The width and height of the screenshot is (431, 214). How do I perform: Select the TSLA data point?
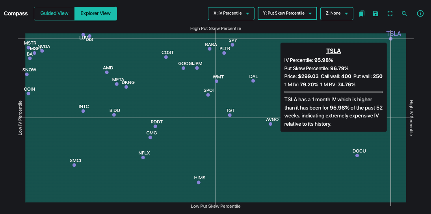pos(390,39)
